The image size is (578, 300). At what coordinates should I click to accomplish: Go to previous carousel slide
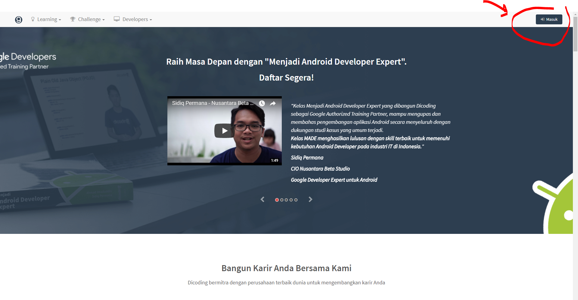coord(263,199)
